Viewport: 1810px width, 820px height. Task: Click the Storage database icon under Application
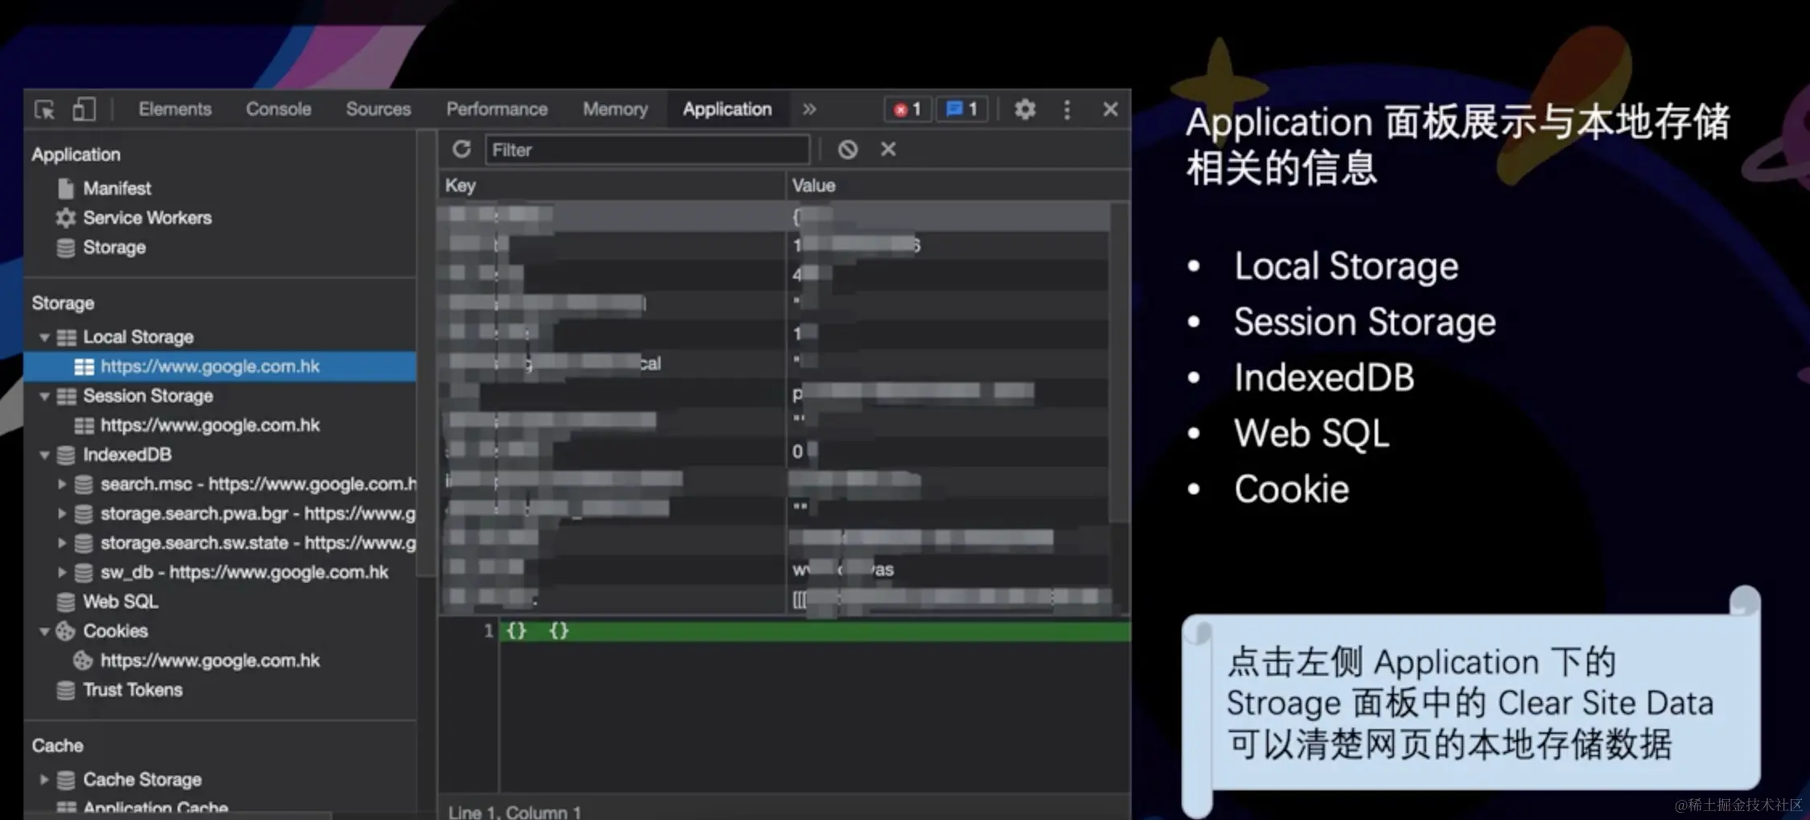pyautogui.click(x=66, y=248)
